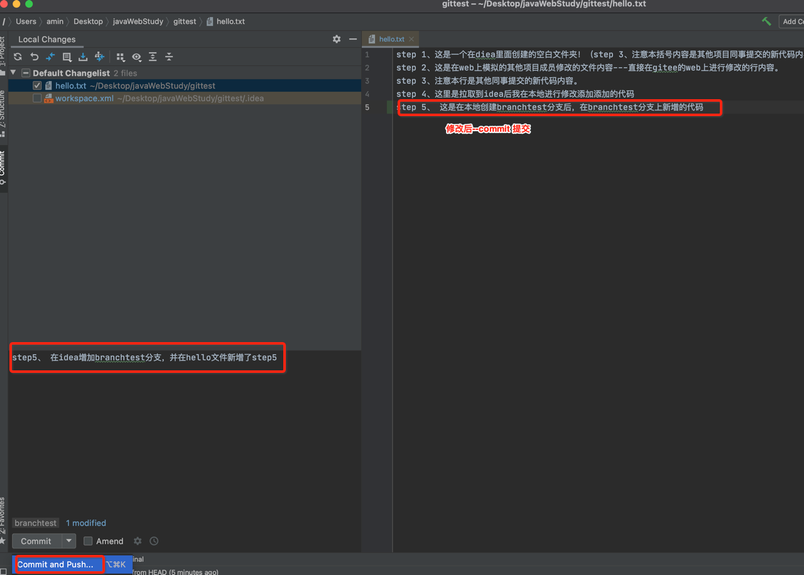Image resolution: width=804 pixels, height=575 pixels.
Task: Click hello.txt file icon in breadcrumb
Action: 210,21
